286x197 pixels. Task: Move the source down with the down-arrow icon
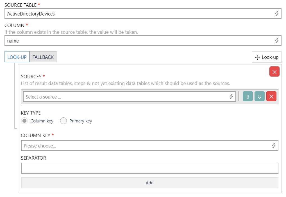259,96
